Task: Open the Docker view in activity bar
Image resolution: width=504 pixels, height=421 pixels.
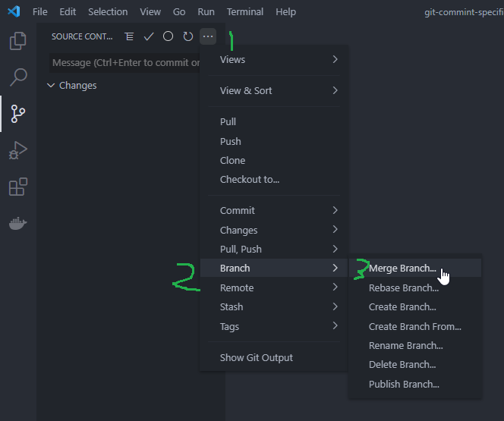Action: tap(18, 223)
